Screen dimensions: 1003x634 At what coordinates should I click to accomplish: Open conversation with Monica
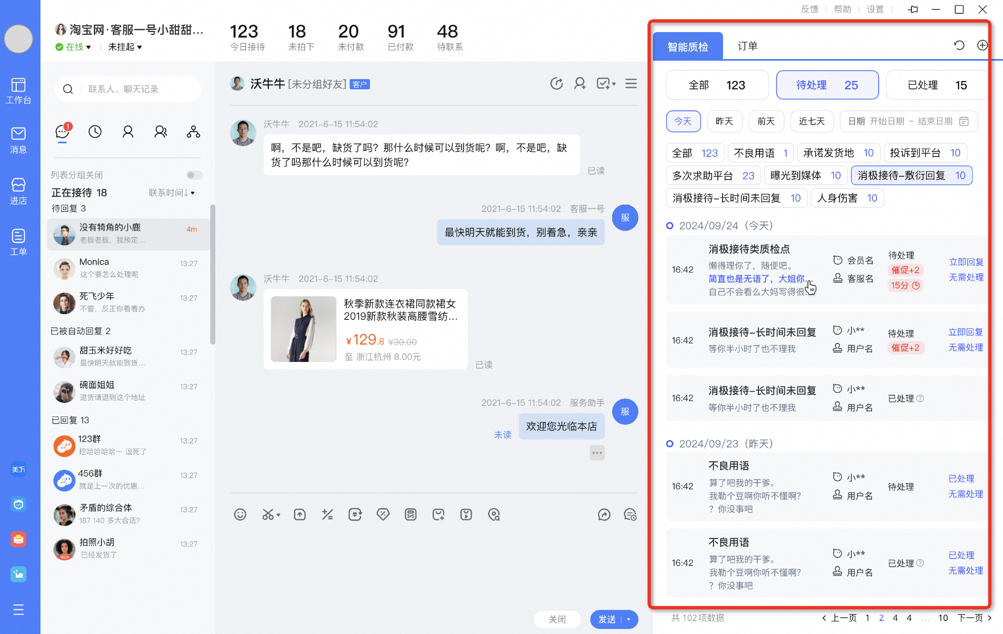click(x=128, y=268)
